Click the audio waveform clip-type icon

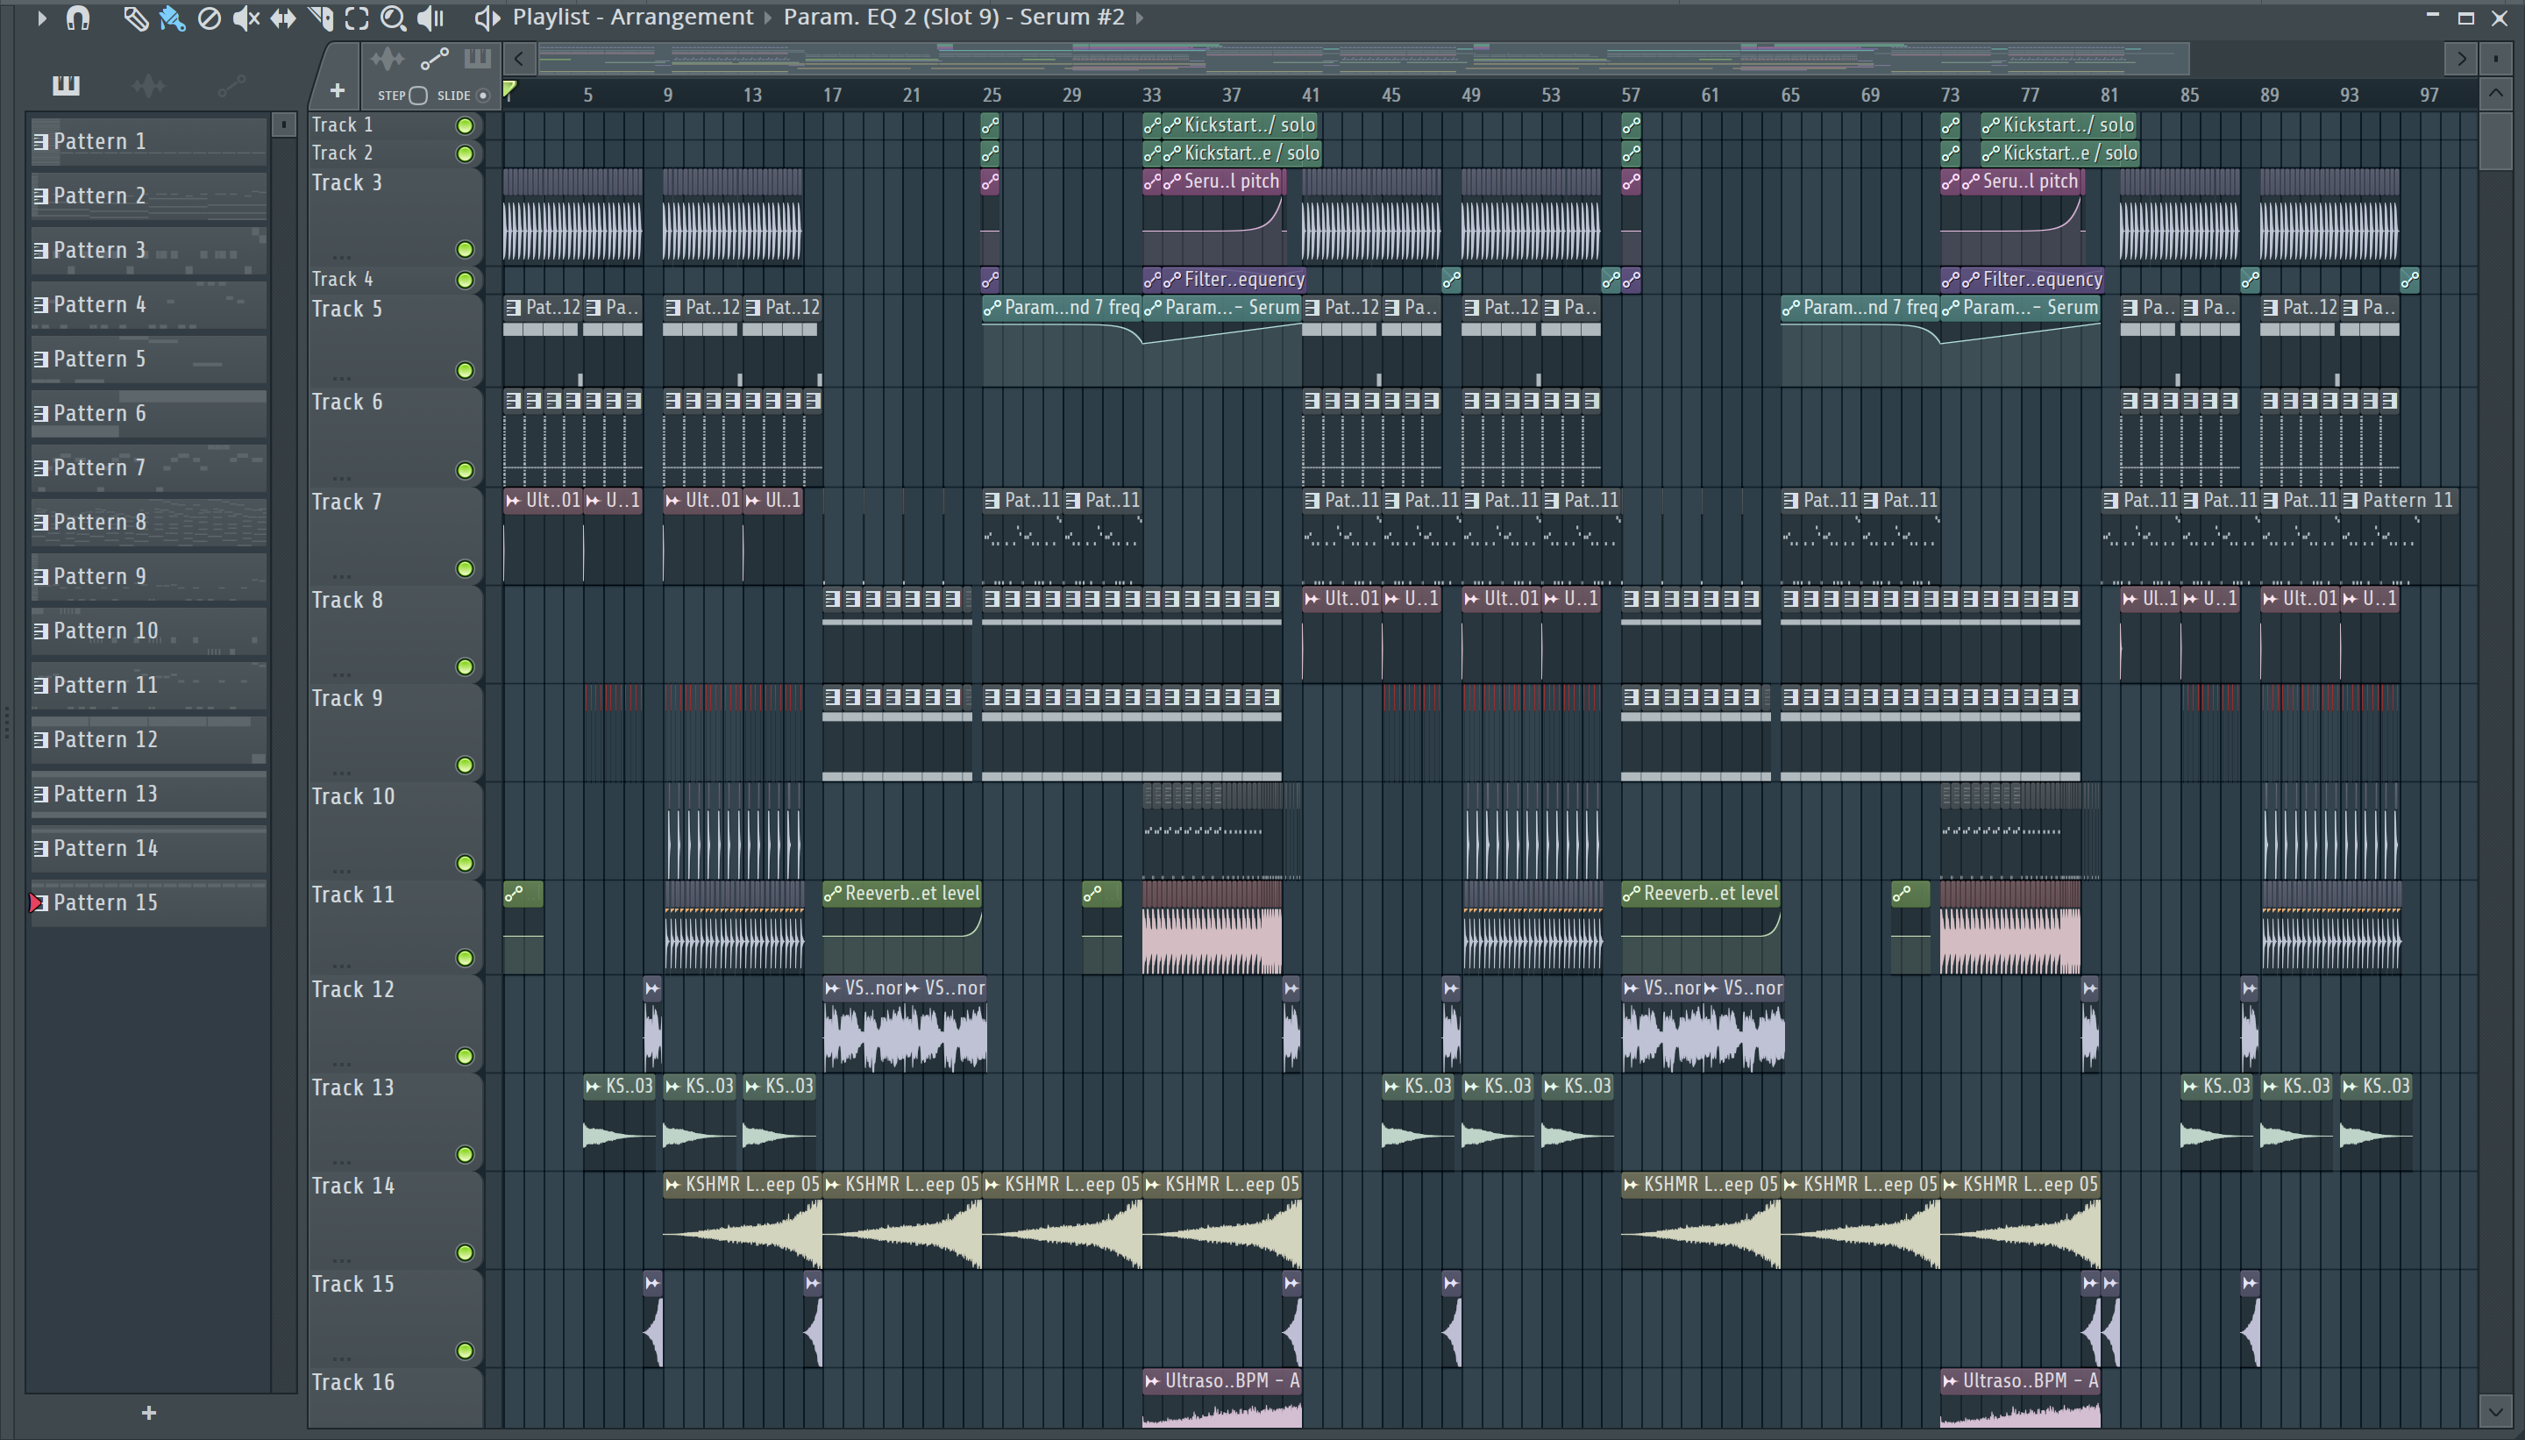(388, 60)
